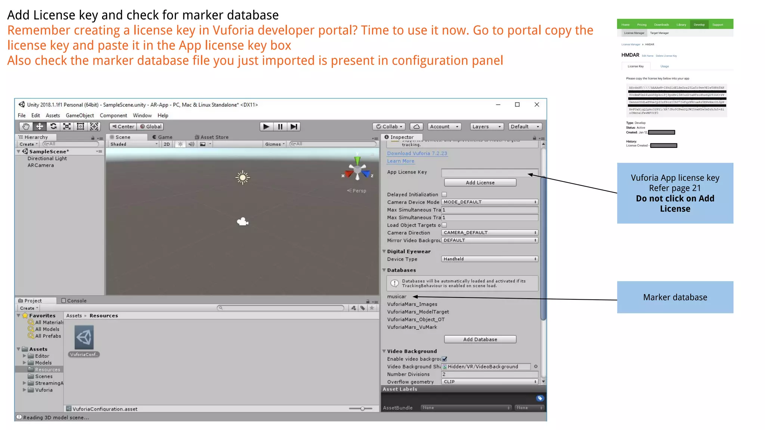
Task: Click the project thumbnail size slider
Action: click(361, 409)
